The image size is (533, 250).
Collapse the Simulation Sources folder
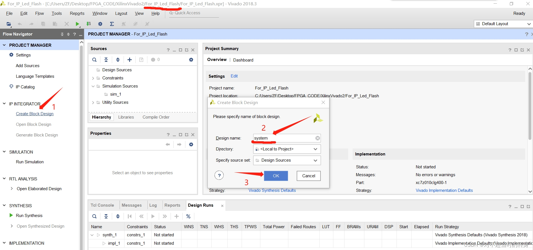pos(93,86)
